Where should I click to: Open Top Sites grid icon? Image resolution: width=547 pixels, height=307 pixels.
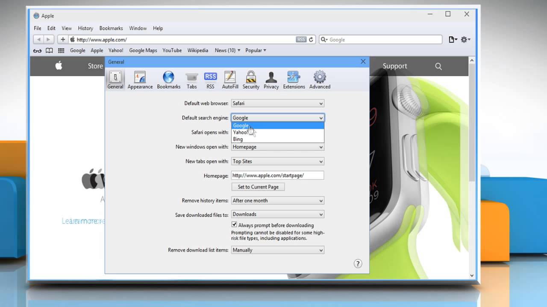pyautogui.click(x=61, y=50)
